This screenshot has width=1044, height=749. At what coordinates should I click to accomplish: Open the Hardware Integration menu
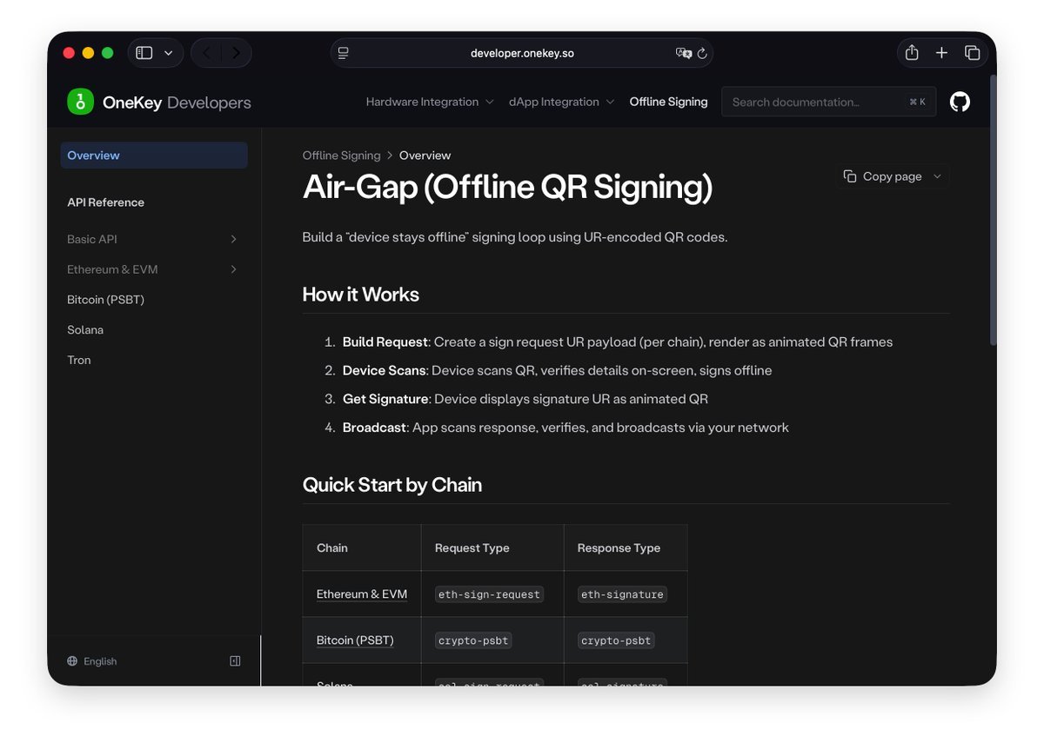[430, 102]
